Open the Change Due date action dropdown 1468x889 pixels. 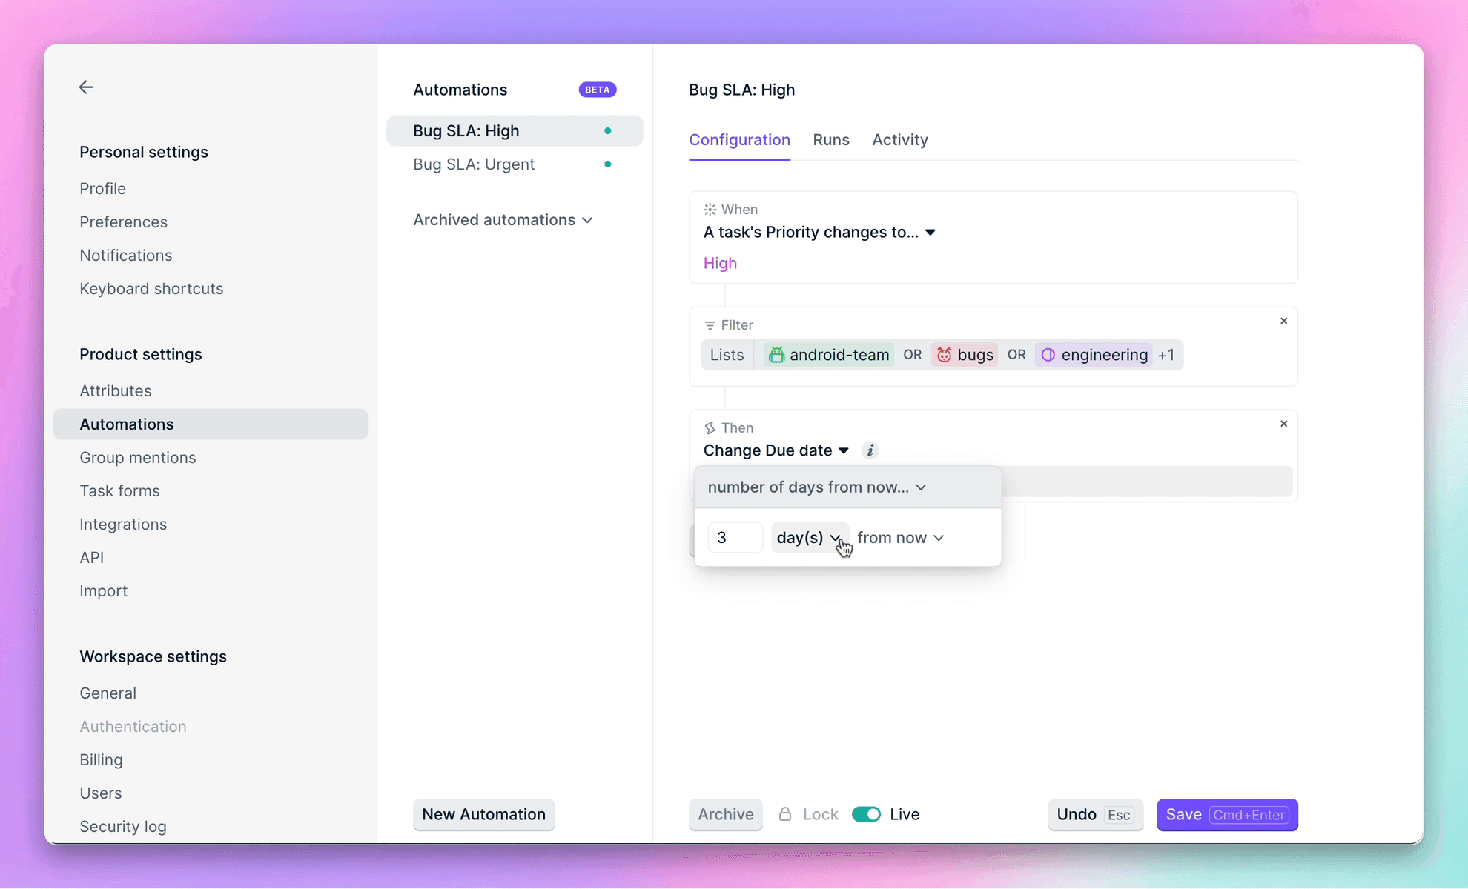click(776, 450)
